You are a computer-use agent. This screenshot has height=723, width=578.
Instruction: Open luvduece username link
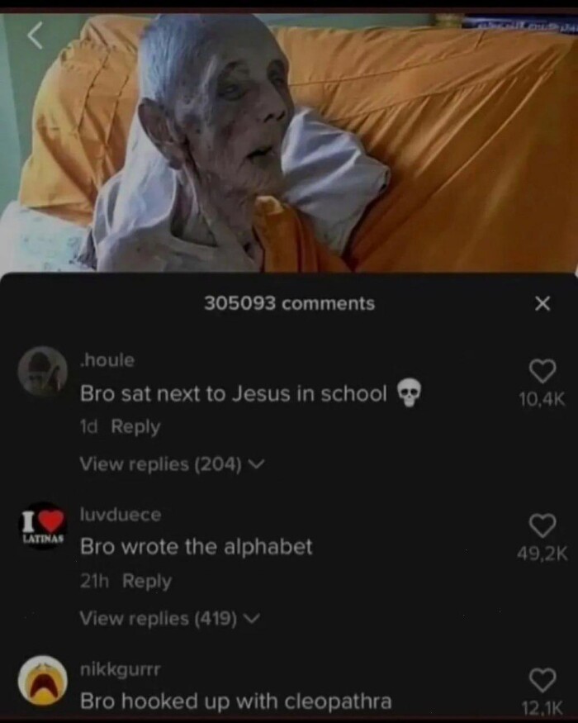[x=121, y=514]
